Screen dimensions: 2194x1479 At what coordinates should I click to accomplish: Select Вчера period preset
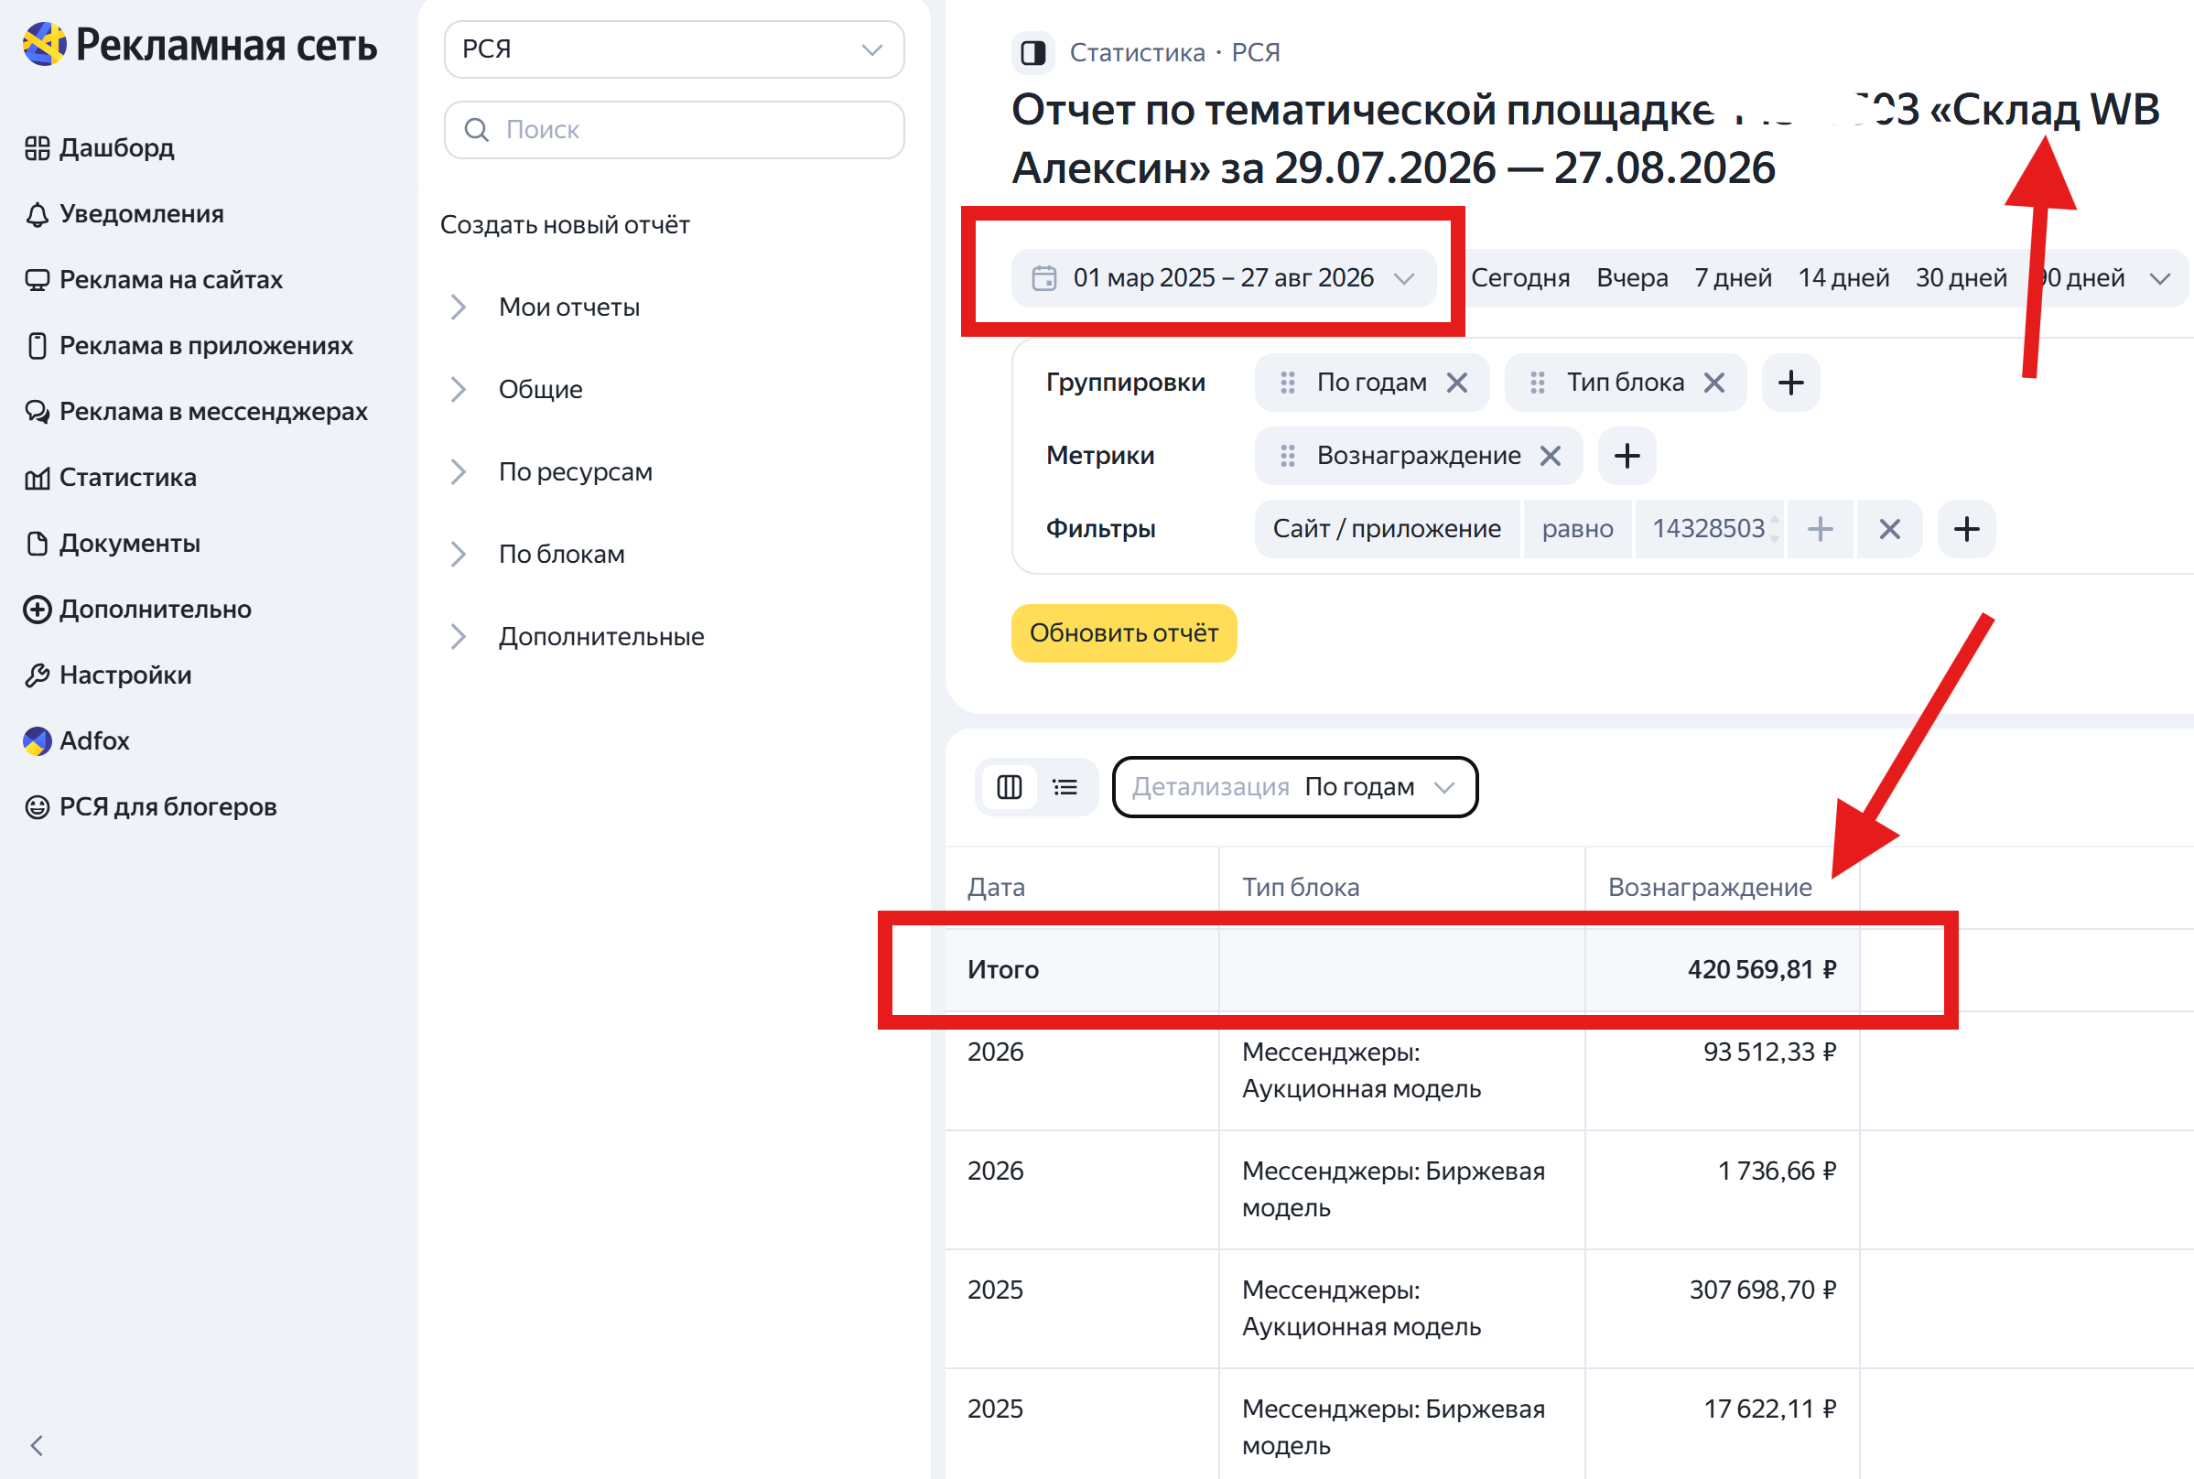pyautogui.click(x=1632, y=278)
